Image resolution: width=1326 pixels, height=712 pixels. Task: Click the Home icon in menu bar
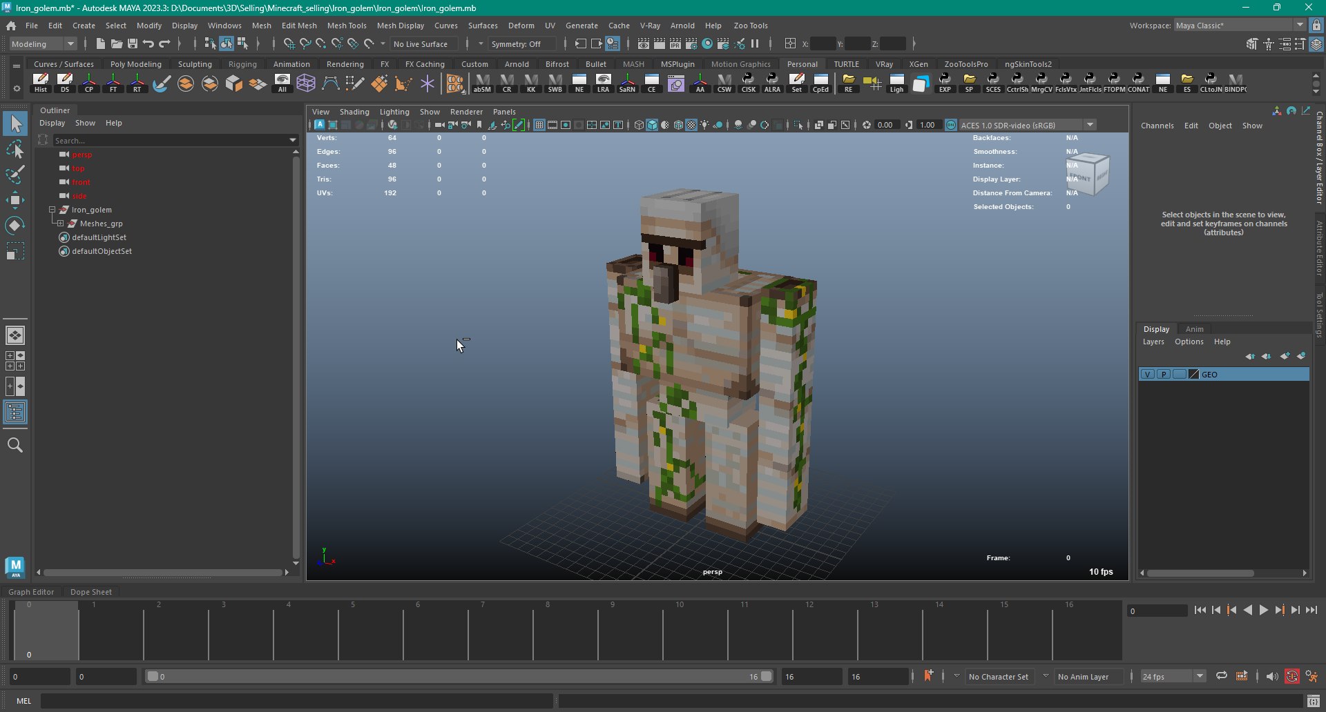[x=11, y=26]
